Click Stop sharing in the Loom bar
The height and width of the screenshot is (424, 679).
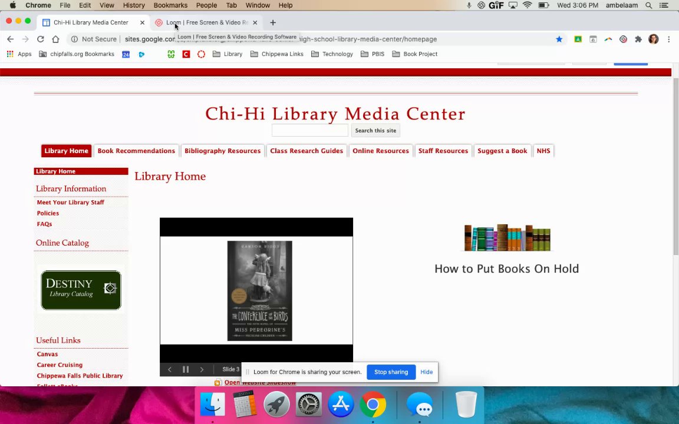[x=391, y=372]
